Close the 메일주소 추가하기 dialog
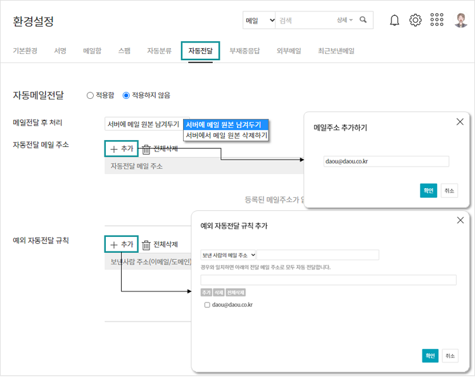The width and height of the screenshot is (475, 377). [460, 122]
